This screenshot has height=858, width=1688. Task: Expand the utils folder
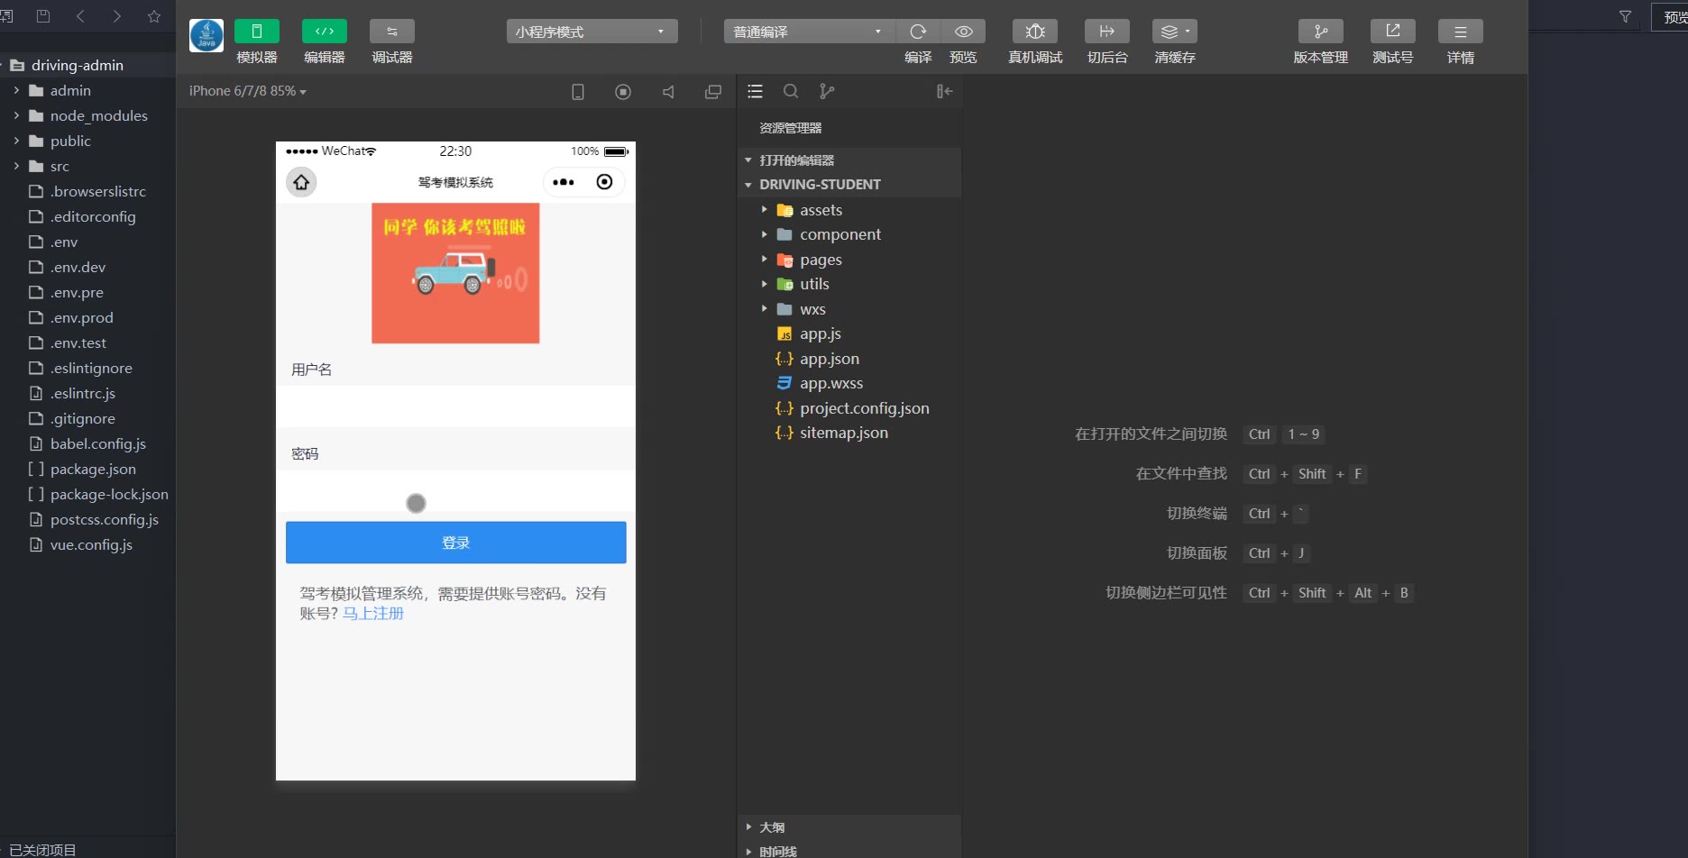pyautogui.click(x=849, y=284)
